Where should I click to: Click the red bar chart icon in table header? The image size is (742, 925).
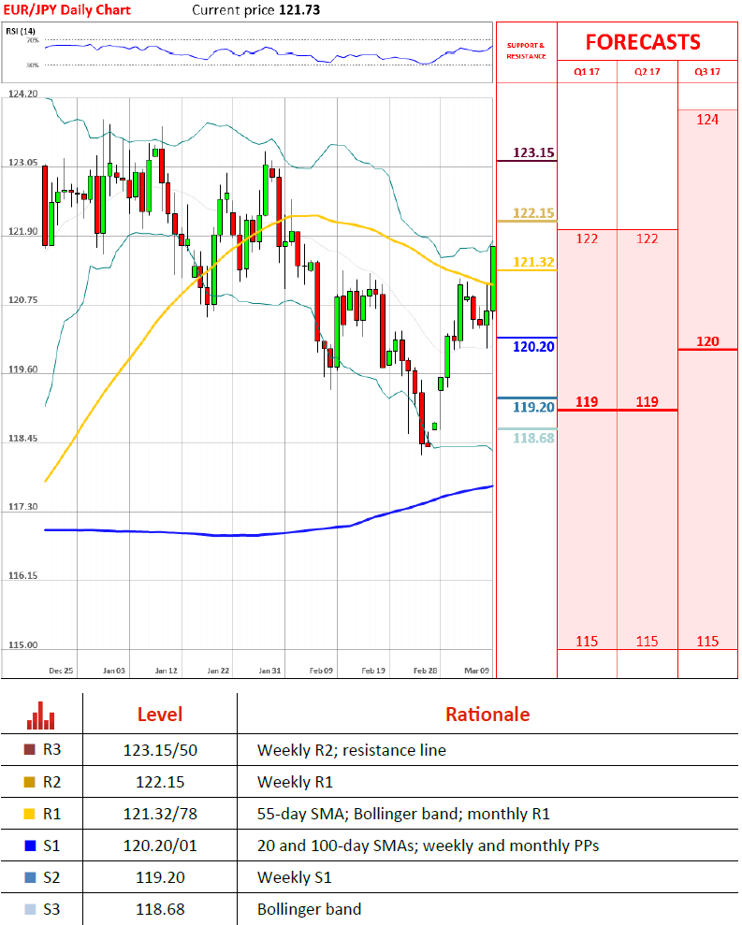tap(41, 715)
